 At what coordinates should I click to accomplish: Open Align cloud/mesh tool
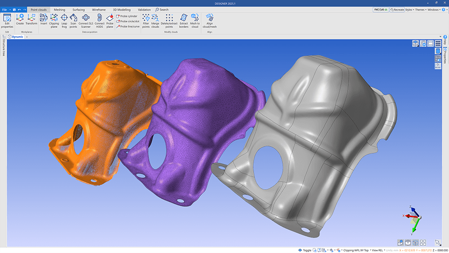point(210,21)
